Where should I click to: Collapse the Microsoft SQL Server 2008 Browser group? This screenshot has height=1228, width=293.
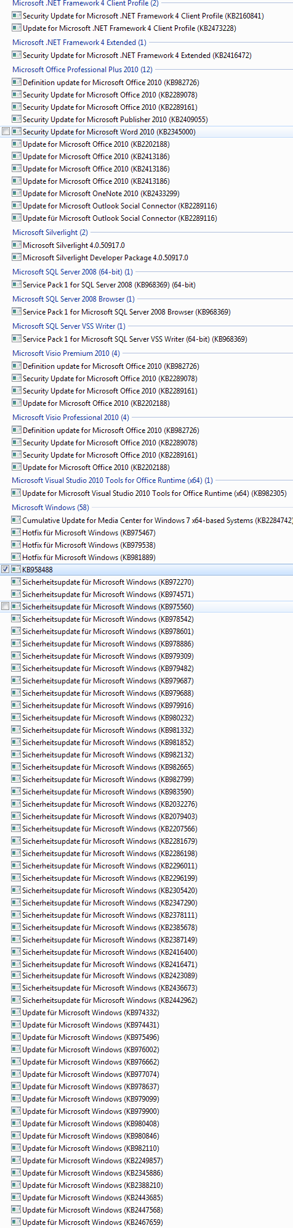73,299
